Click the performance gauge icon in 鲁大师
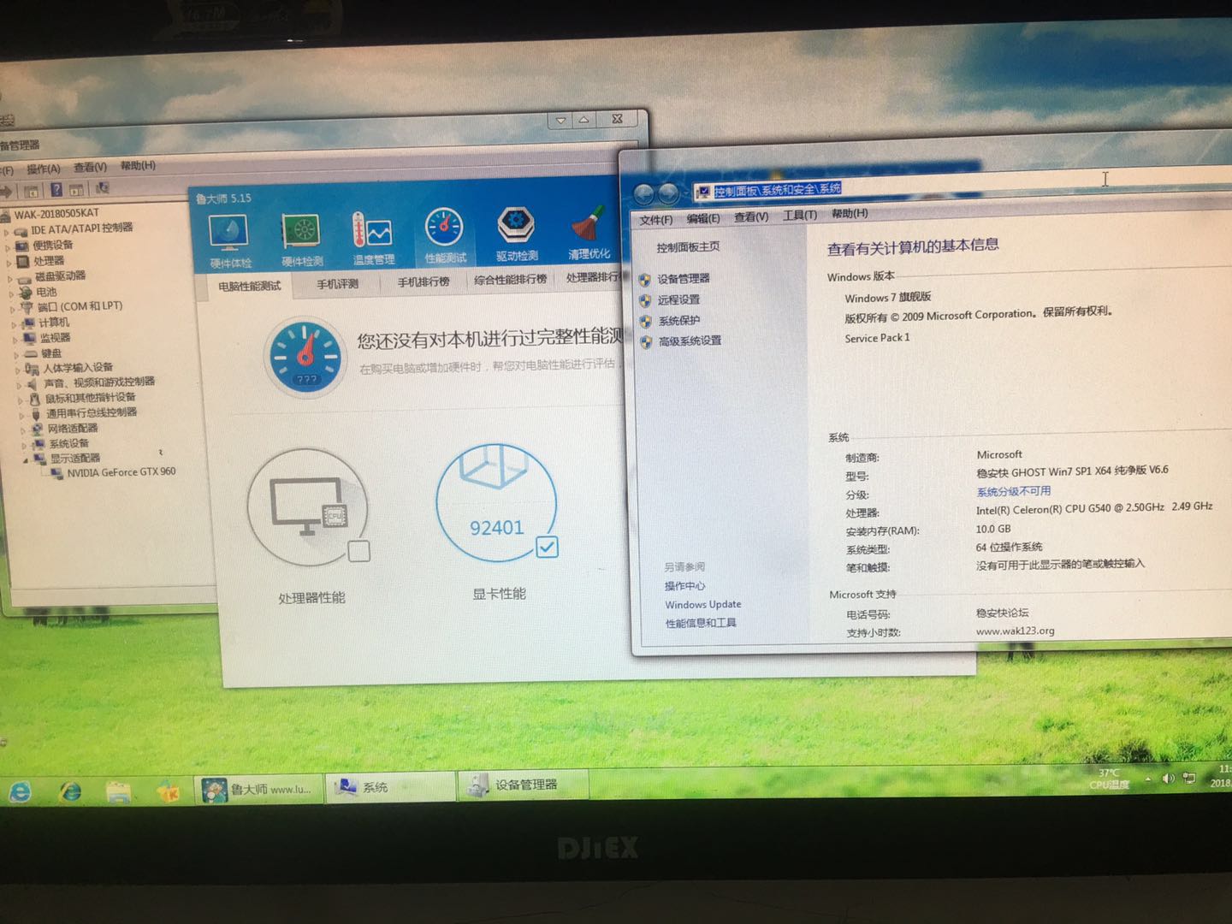The width and height of the screenshot is (1232, 924). pyautogui.click(x=306, y=357)
